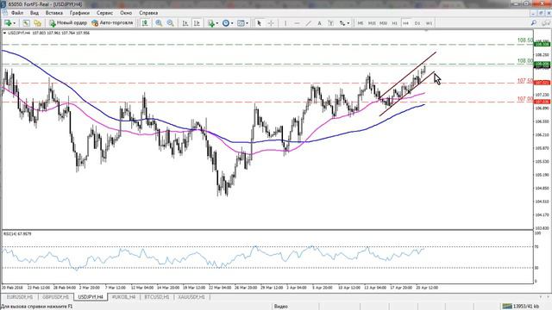Image resolution: width=552 pixels, height=310 pixels.
Task: Switch to the D1 timeframe
Action: tap(417, 23)
